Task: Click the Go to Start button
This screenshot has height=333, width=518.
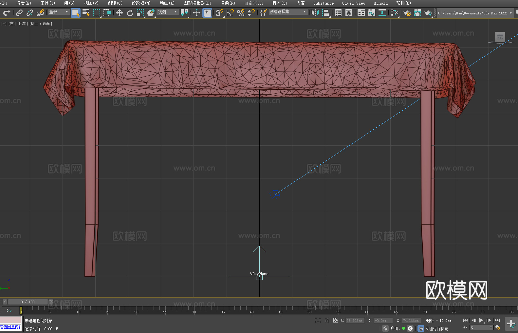Action: coord(465,320)
